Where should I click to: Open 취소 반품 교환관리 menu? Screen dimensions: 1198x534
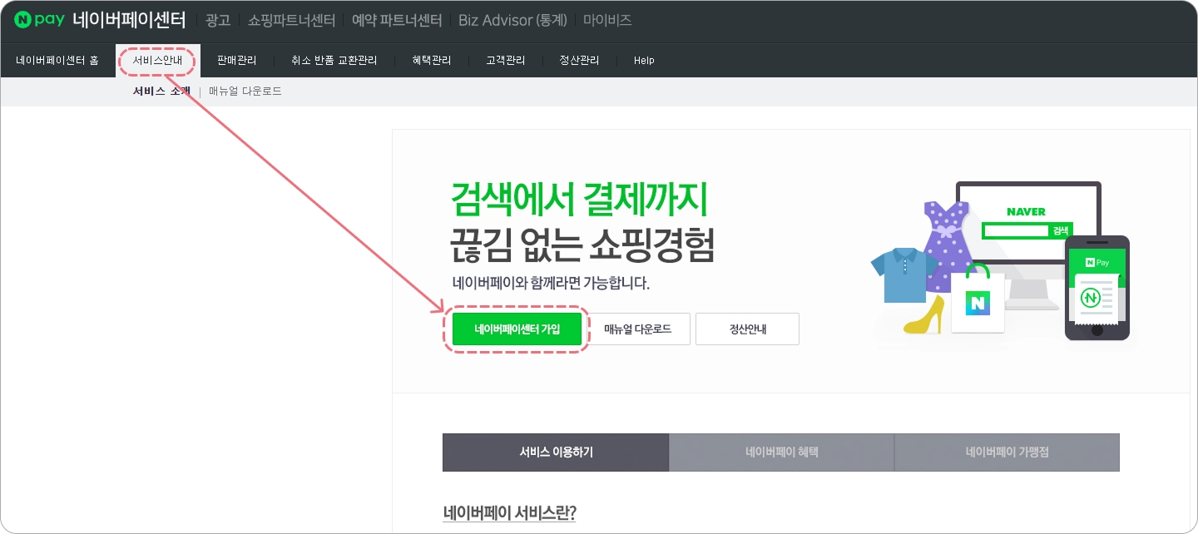[x=334, y=61]
